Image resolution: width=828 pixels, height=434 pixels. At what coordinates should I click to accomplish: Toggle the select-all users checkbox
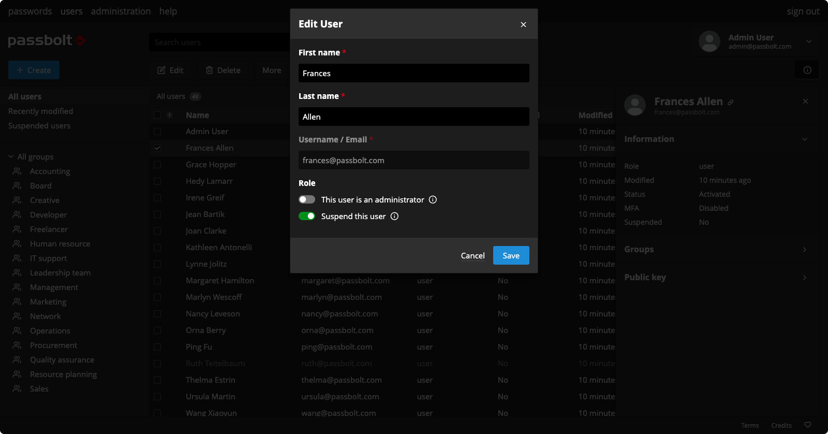click(x=157, y=115)
